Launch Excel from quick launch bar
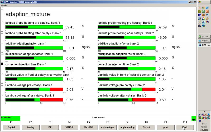Viewport: 211px width, 132px height. 203,11
